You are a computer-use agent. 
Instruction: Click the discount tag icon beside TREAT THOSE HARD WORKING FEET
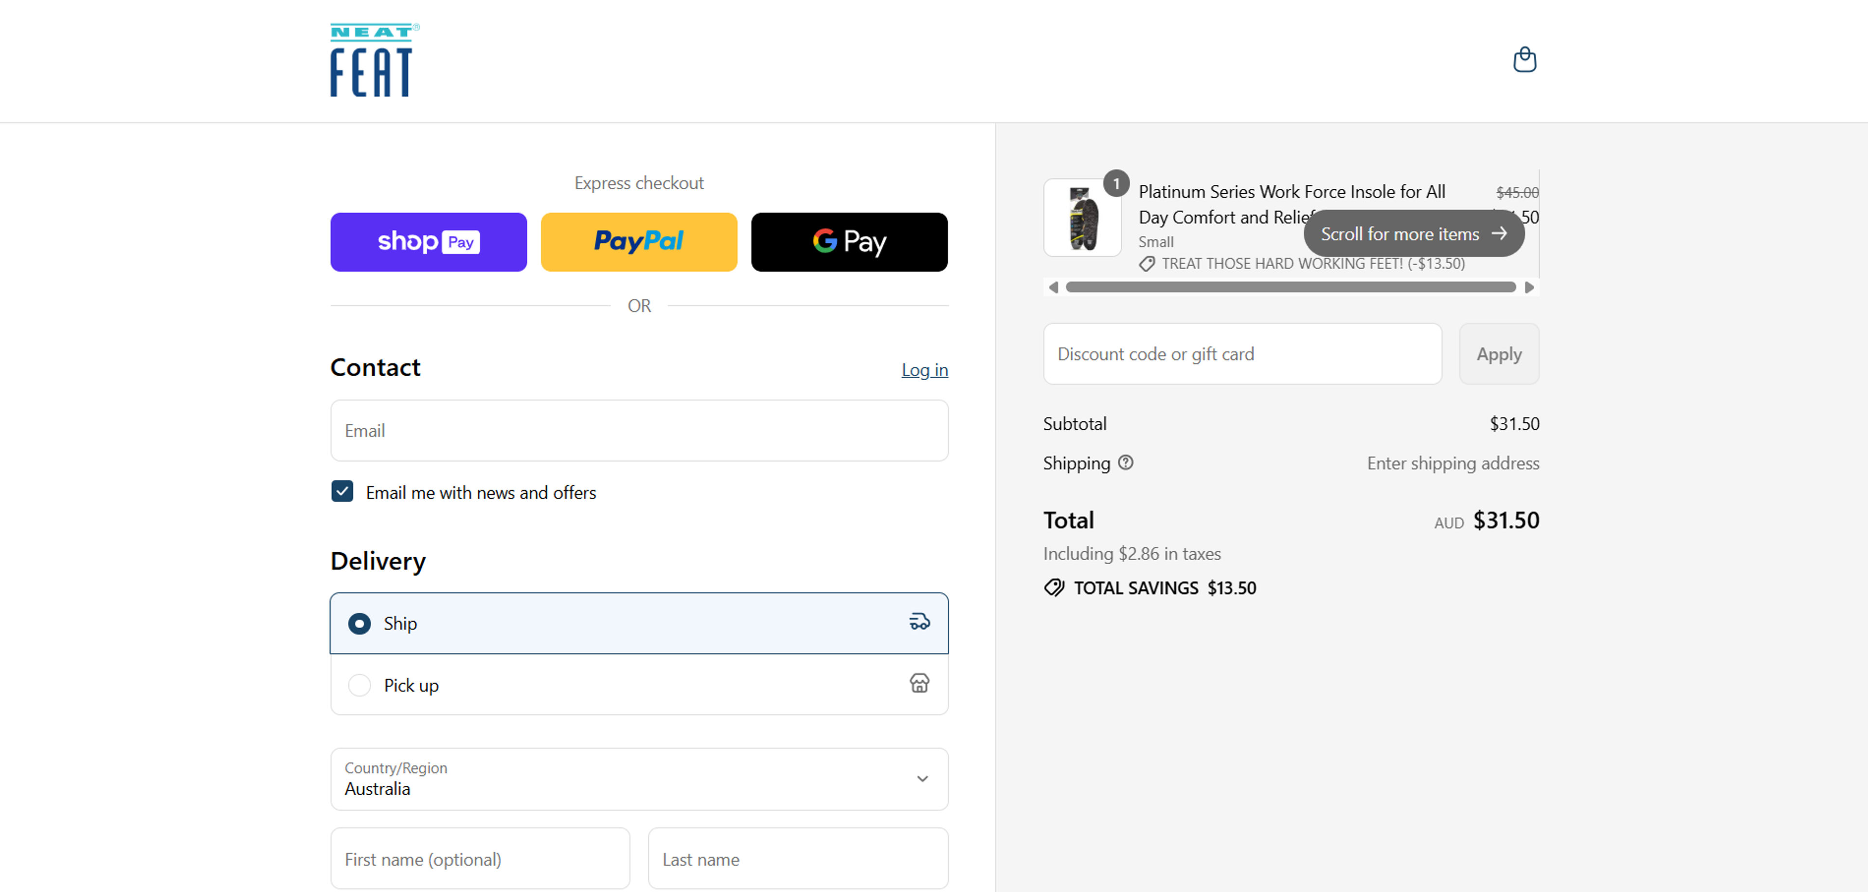tap(1147, 264)
